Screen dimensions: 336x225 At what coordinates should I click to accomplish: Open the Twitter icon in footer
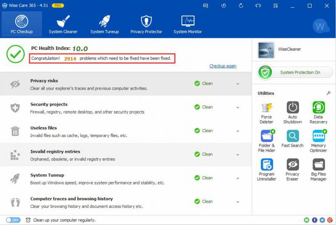(x=322, y=220)
